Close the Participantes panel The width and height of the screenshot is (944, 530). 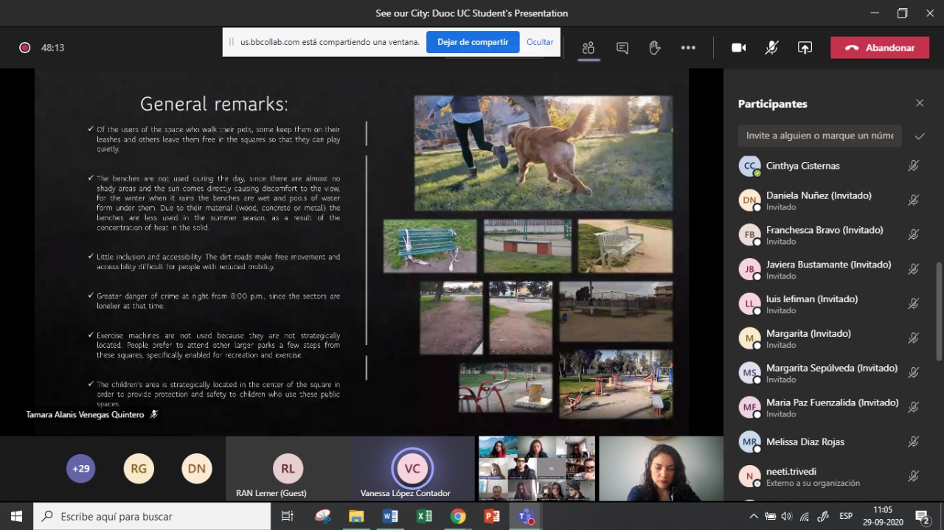(x=920, y=103)
